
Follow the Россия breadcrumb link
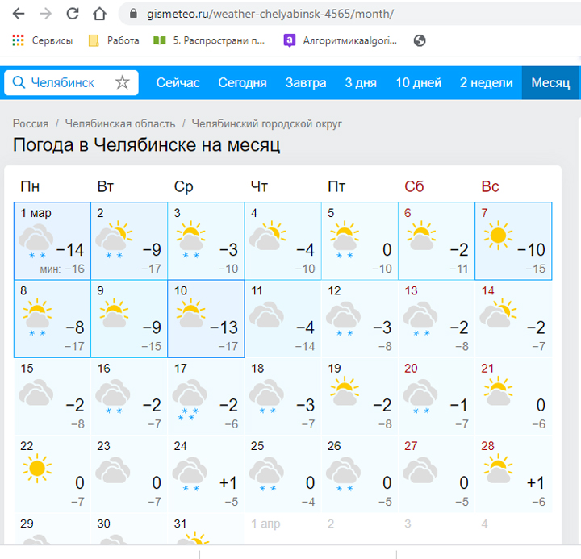pos(31,123)
